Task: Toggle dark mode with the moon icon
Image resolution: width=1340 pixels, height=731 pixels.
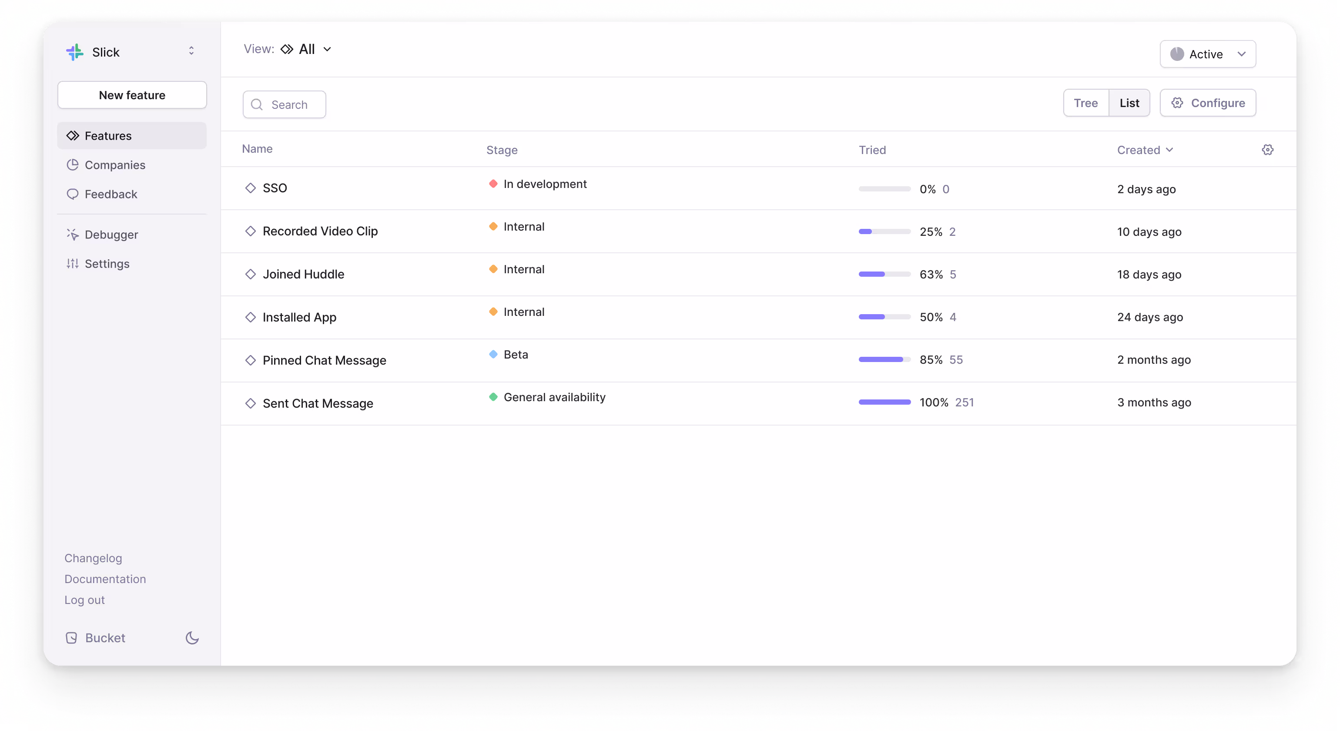Action: coord(192,638)
